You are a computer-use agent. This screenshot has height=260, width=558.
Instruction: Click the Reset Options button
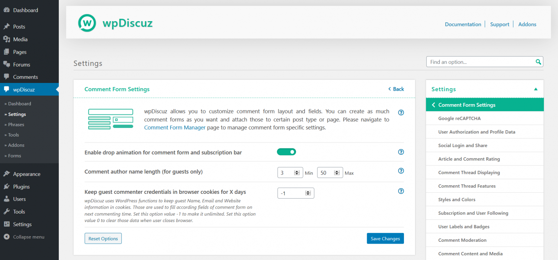coord(103,238)
